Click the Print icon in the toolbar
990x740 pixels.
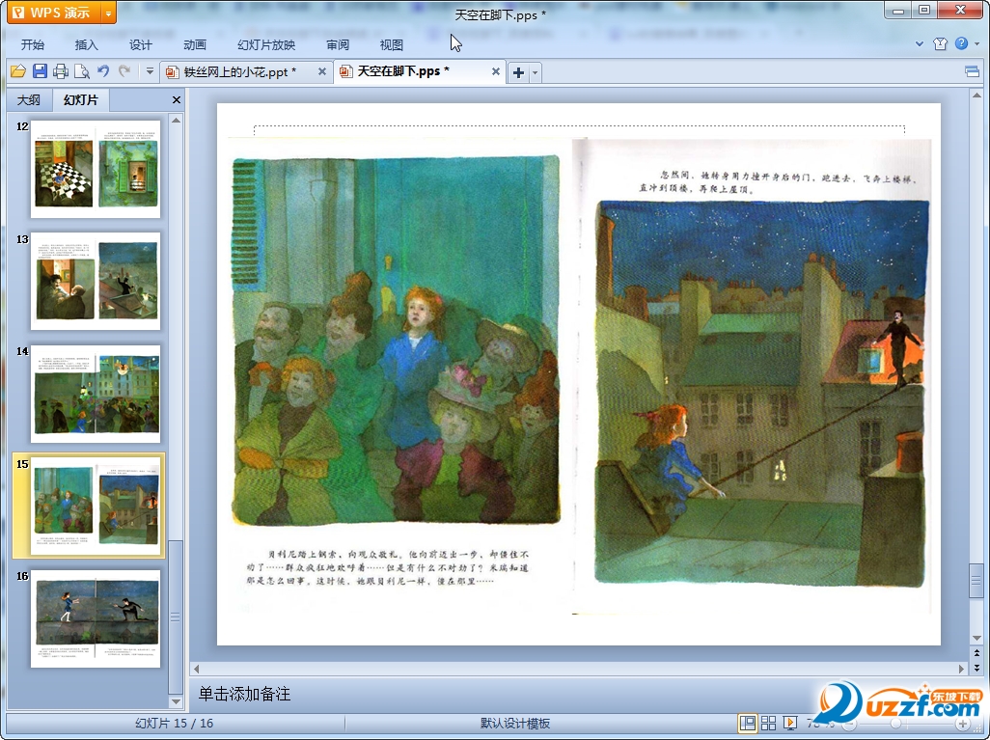tap(61, 71)
